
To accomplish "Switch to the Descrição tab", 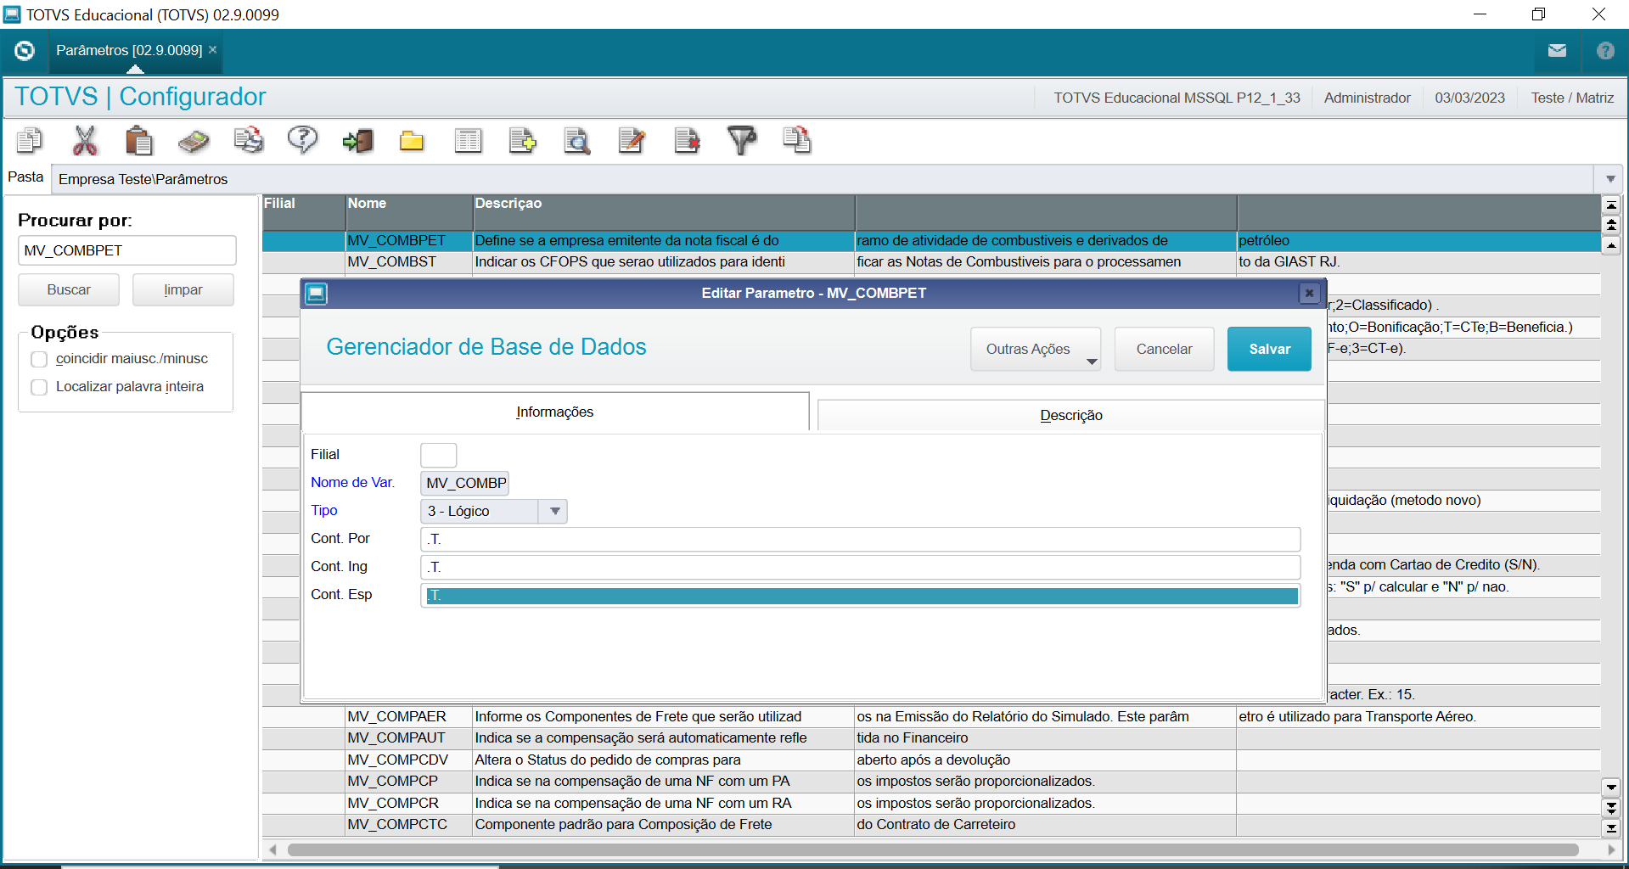I will (1071, 415).
